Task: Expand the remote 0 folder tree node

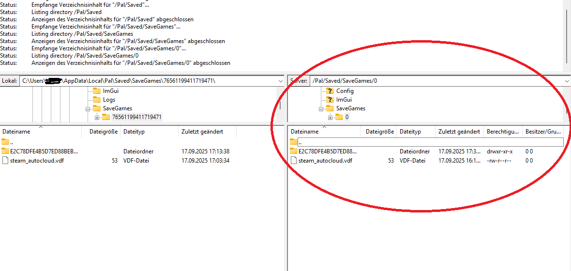Action: click(330, 117)
